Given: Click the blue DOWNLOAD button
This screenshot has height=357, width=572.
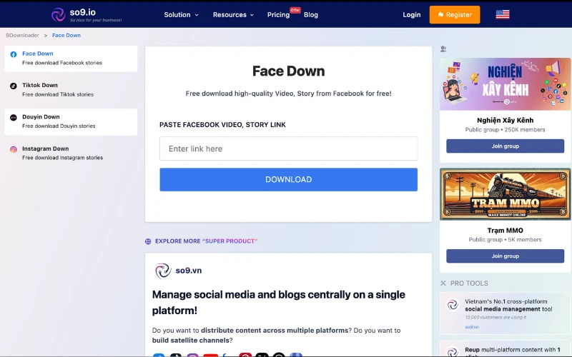Looking at the screenshot, I should (x=289, y=180).
